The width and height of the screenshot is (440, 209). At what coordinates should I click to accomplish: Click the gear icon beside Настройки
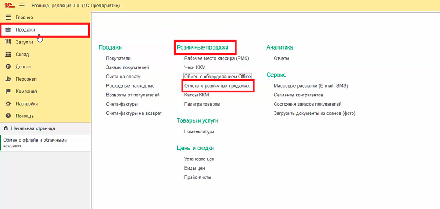click(7, 104)
